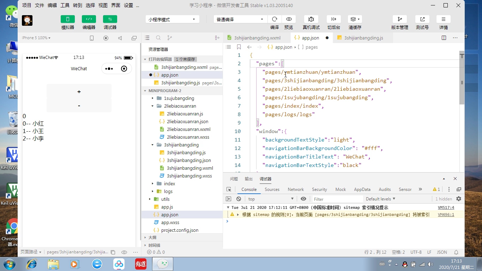Viewport: 482px width, 271px height.
Task: Open the Default levels dropdown
Action: tap(380, 199)
